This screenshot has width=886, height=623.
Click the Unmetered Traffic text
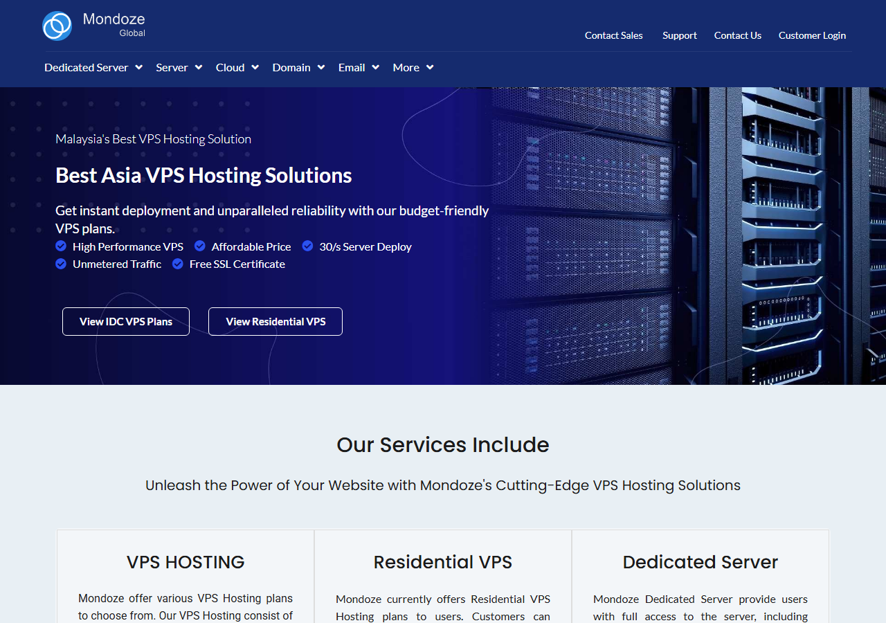click(x=117, y=264)
